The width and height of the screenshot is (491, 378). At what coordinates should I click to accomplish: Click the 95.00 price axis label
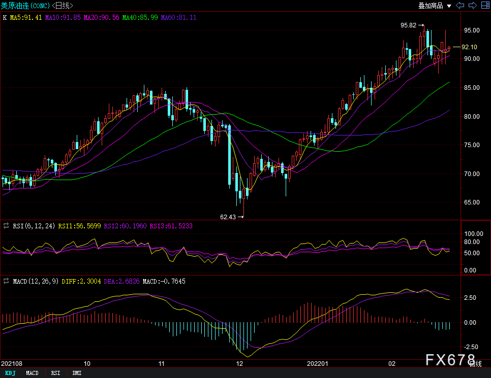tap(472, 30)
